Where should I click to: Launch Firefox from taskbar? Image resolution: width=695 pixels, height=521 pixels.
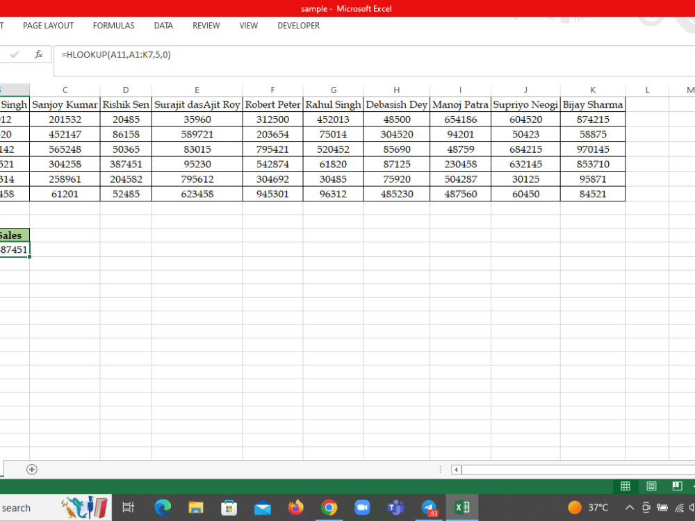tap(295, 507)
